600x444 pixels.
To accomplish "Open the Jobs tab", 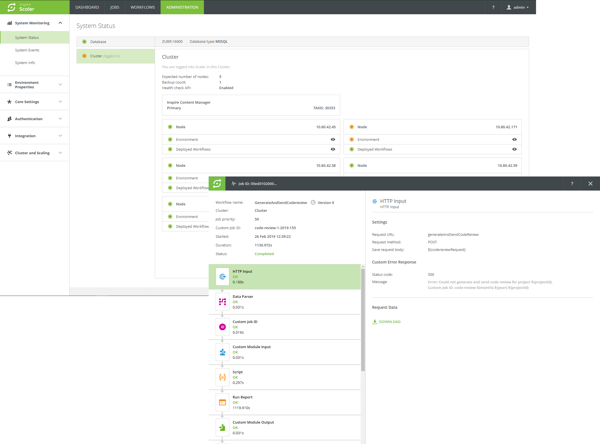I will (x=115, y=7).
